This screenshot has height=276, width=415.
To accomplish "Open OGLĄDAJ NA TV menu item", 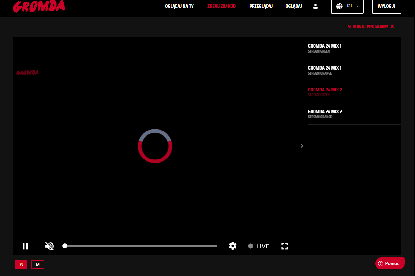I will point(179,6).
